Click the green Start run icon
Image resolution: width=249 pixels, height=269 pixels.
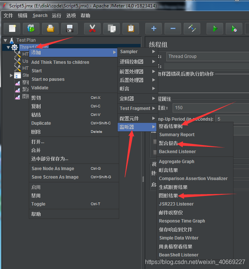pyautogui.click(x=215, y=28)
